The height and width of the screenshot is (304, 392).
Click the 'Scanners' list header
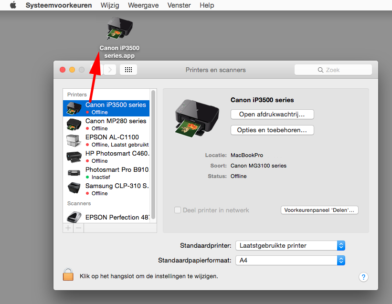(79, 203)
